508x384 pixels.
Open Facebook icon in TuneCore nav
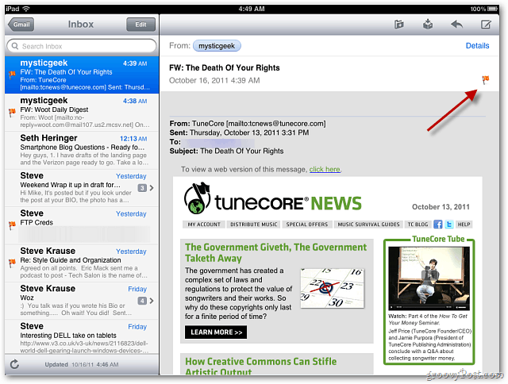(437, 224)
